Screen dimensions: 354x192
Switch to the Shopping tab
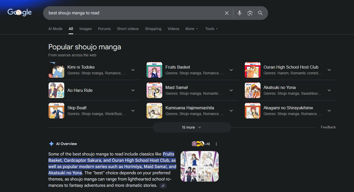(153, 29)
